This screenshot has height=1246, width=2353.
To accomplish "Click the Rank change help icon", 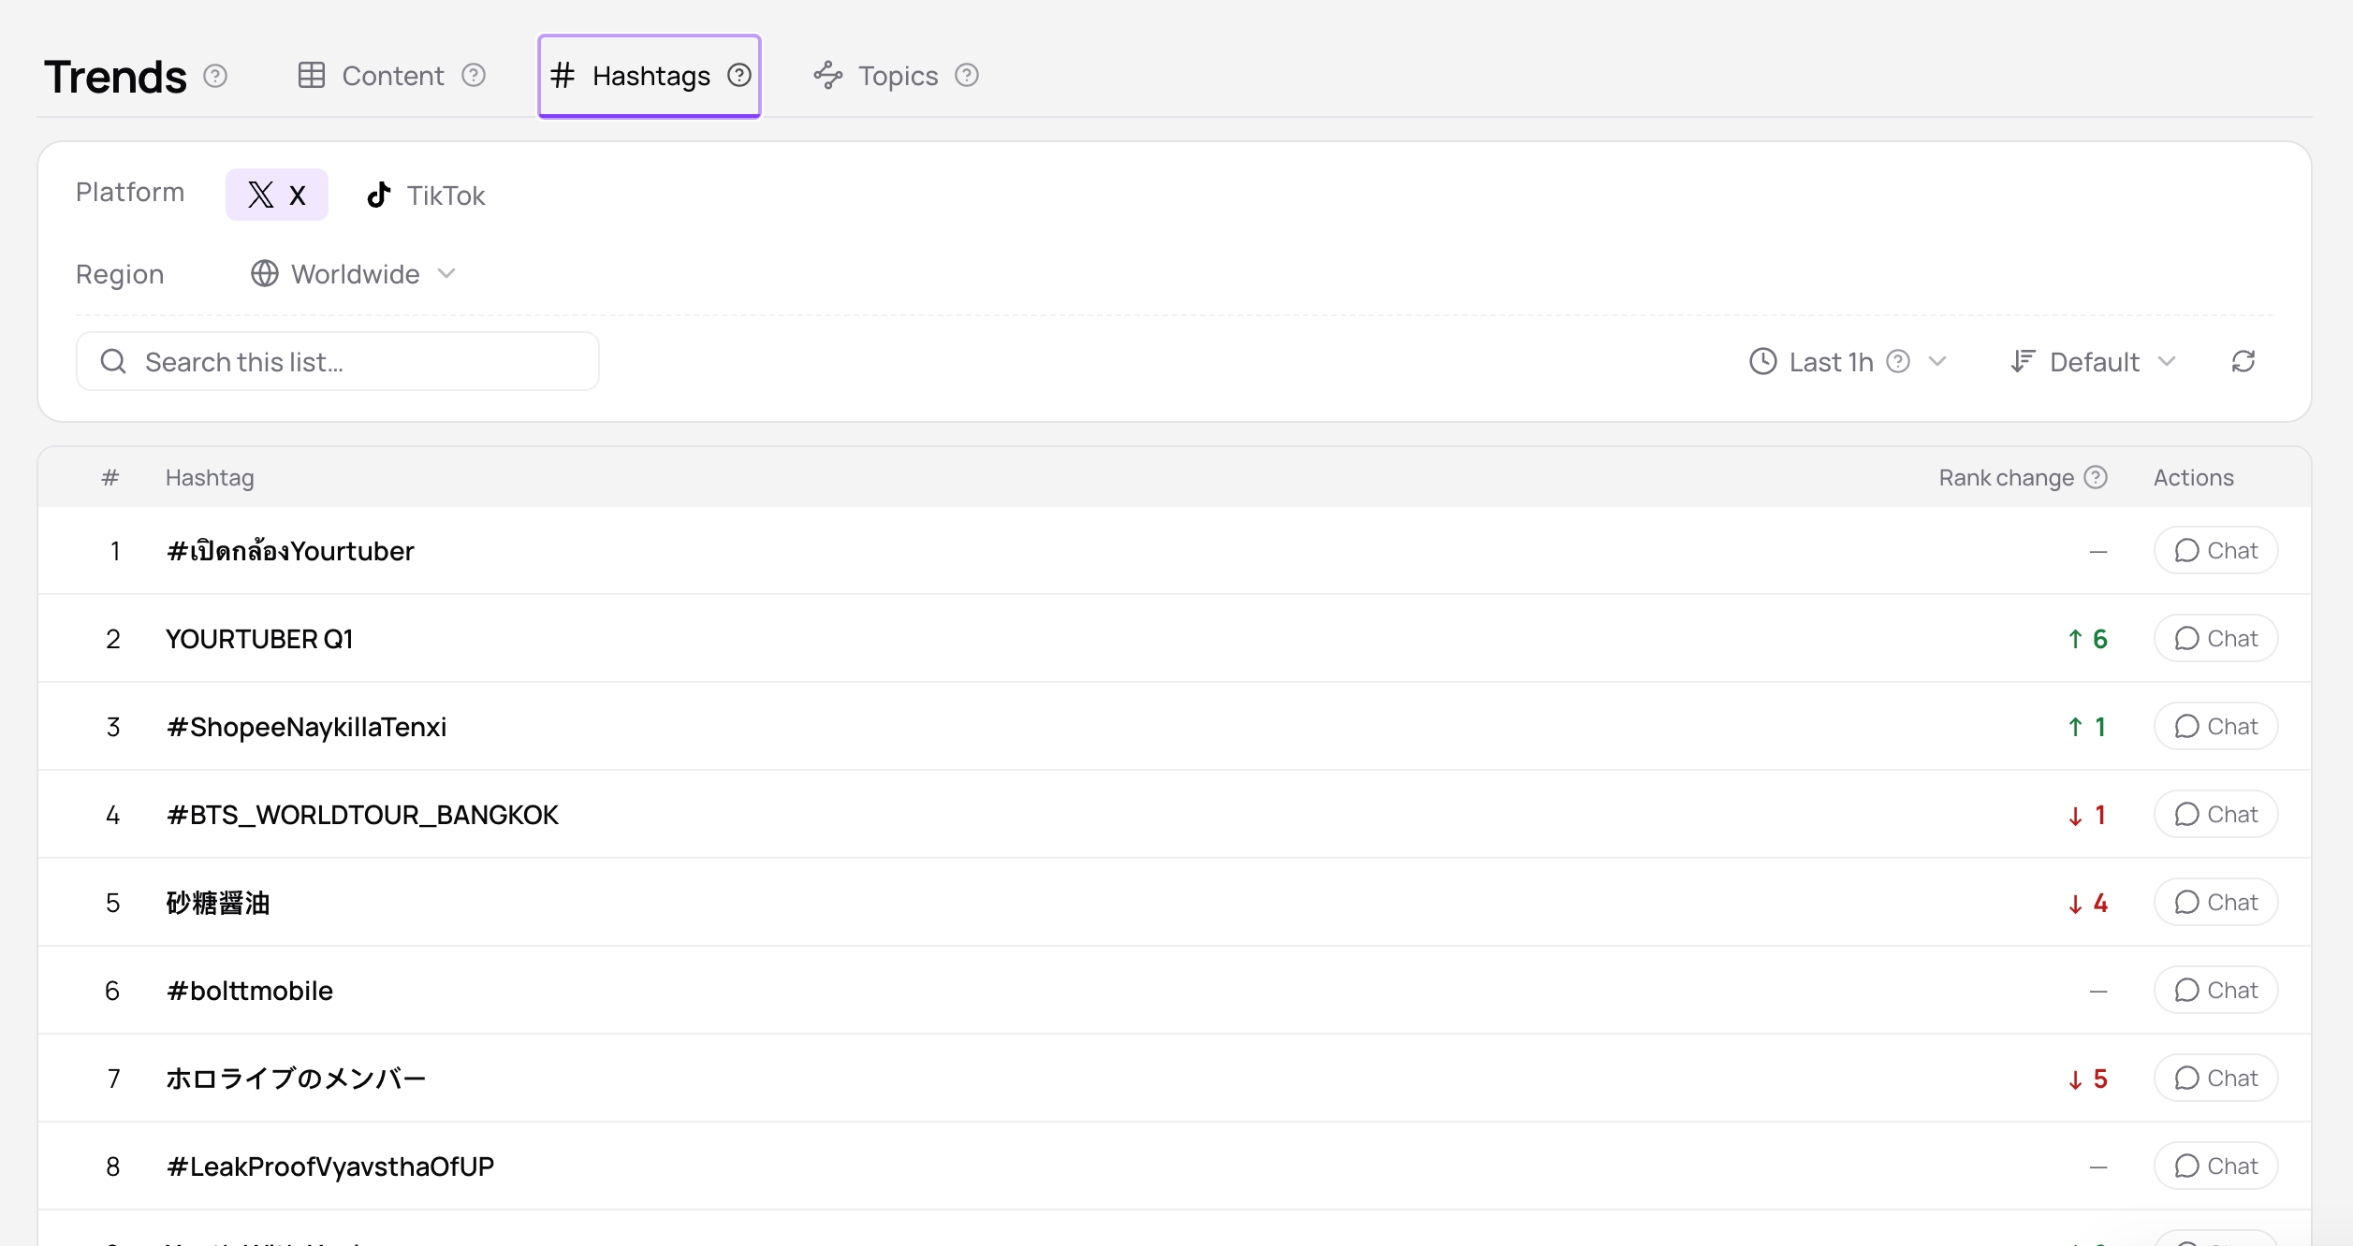I will (x=2097, y=477).
